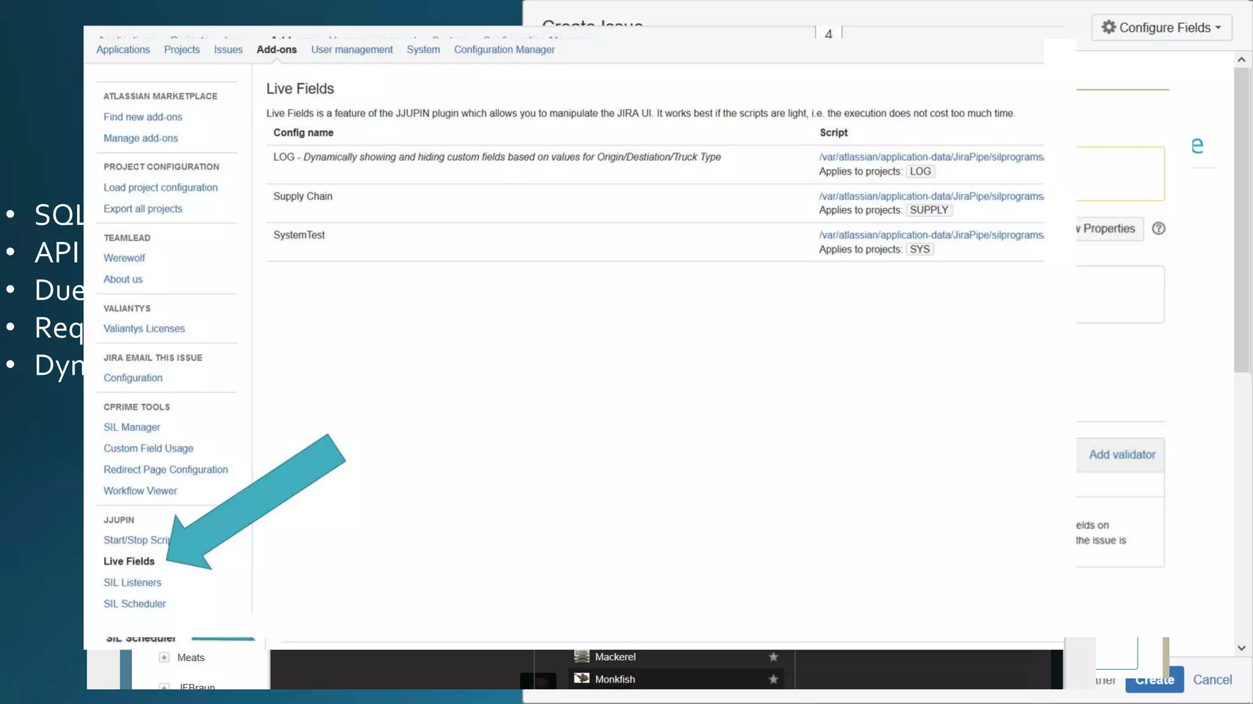The image size is (1253, 704).
Task: Open SIL Manager
Action: [x=132, y=427]
